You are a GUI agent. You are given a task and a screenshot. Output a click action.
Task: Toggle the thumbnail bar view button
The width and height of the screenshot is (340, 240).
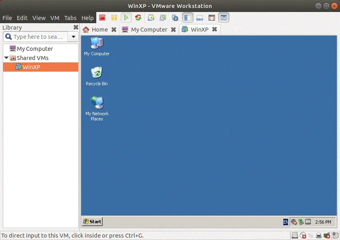200,18
